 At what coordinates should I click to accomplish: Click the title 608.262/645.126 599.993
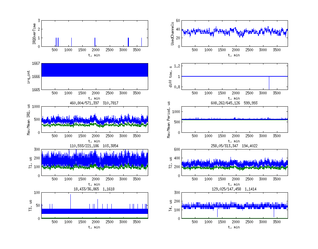[234, 103]
